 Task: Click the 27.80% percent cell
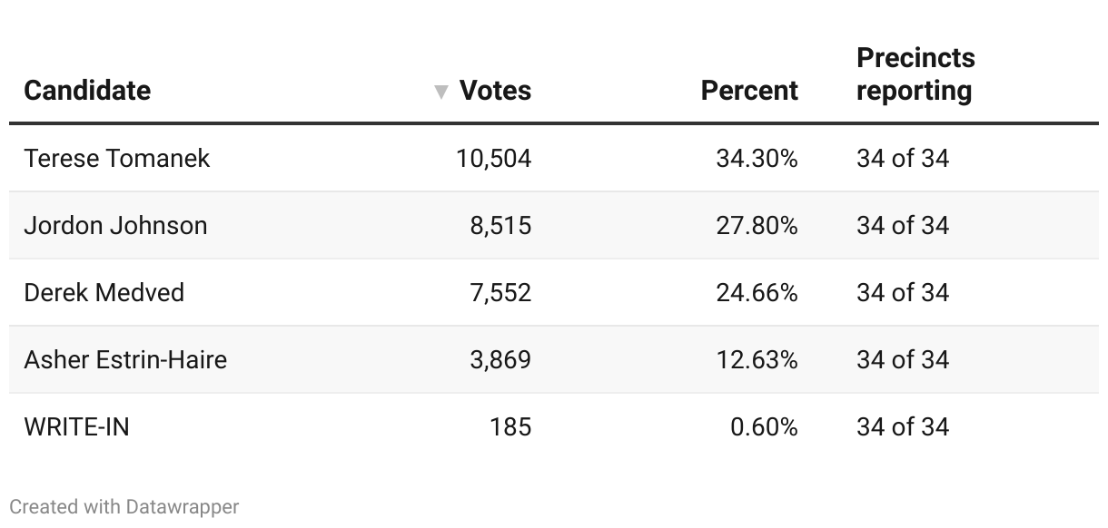pos(757,225)
